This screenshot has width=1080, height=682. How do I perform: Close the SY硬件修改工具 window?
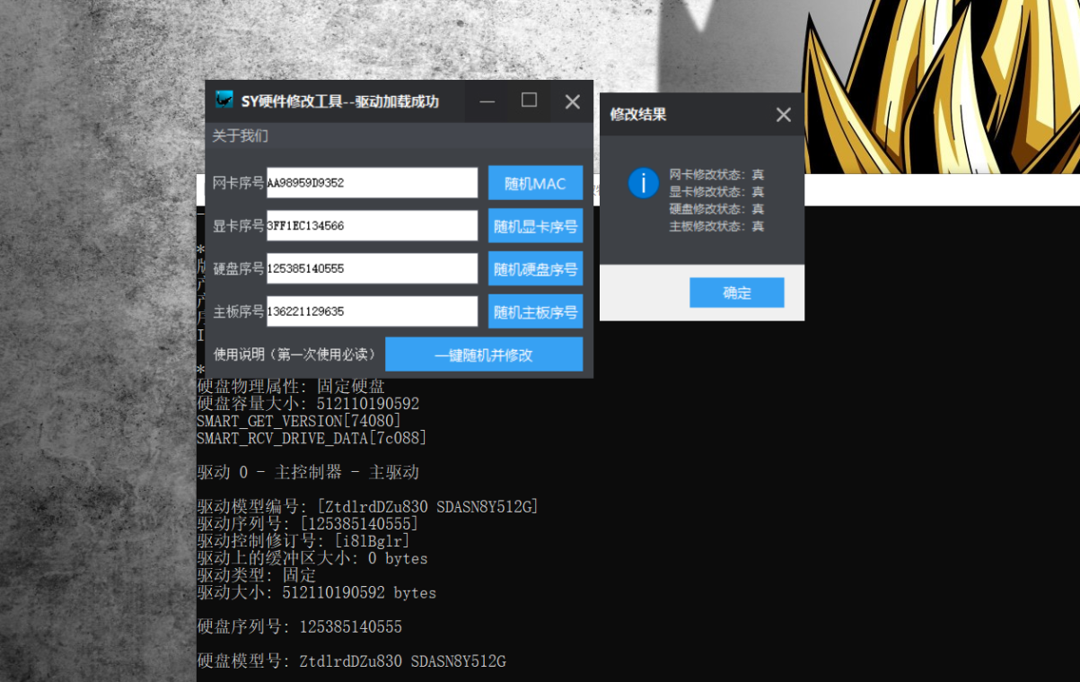pos(572,101)
